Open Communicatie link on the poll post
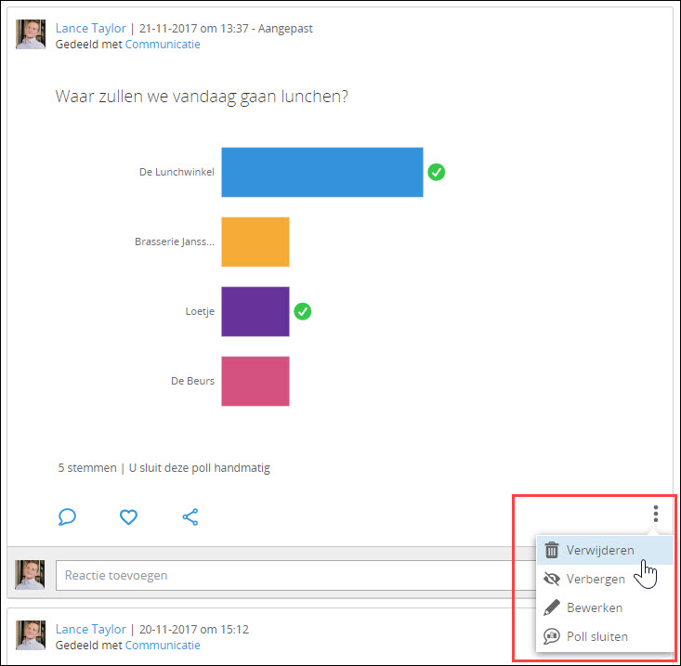The image size is (681, 666). coord(163,44)
